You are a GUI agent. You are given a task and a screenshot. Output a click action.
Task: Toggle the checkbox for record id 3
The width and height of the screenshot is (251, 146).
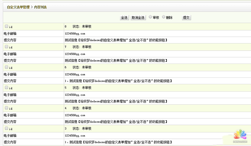[x=7, y=128]
